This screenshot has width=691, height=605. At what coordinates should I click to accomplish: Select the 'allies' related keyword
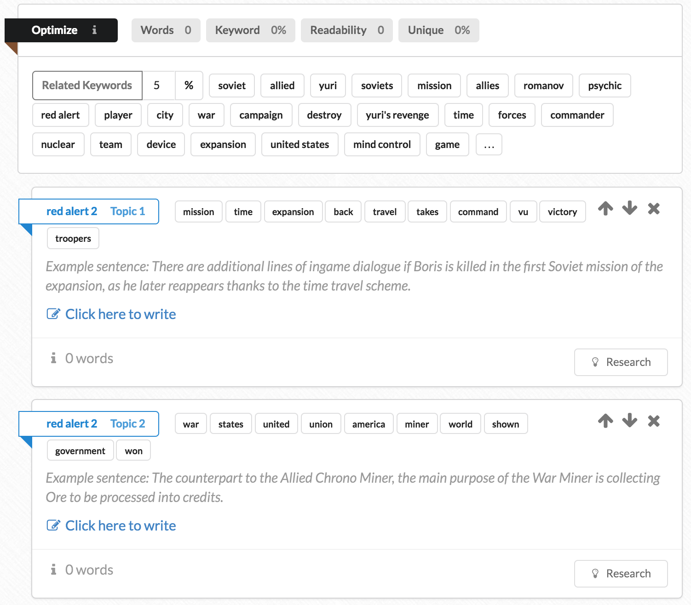487,86
